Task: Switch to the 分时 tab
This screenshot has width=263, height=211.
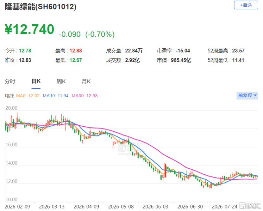Action: 10,81
